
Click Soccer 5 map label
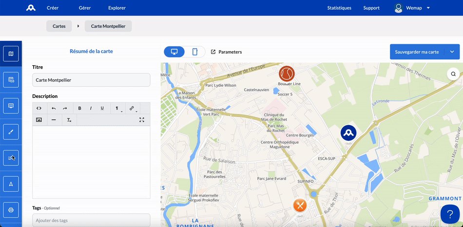click(x=285, y=94)
